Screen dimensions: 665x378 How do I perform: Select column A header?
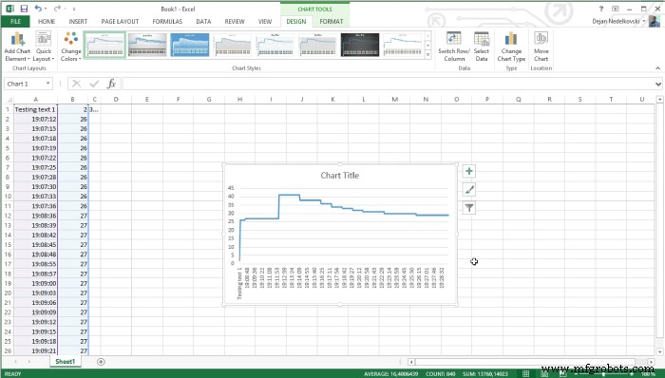[35, 99]
